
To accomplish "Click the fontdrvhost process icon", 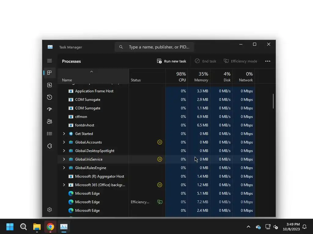I will 71,125.
